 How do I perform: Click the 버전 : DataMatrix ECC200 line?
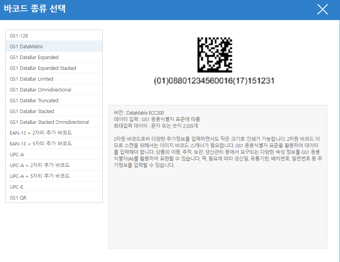139,113
